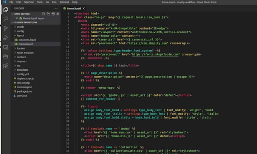Close theme.liquid in Open Editors list
Image resolution: width=257 pixels, height=154 pixels.
17,18
